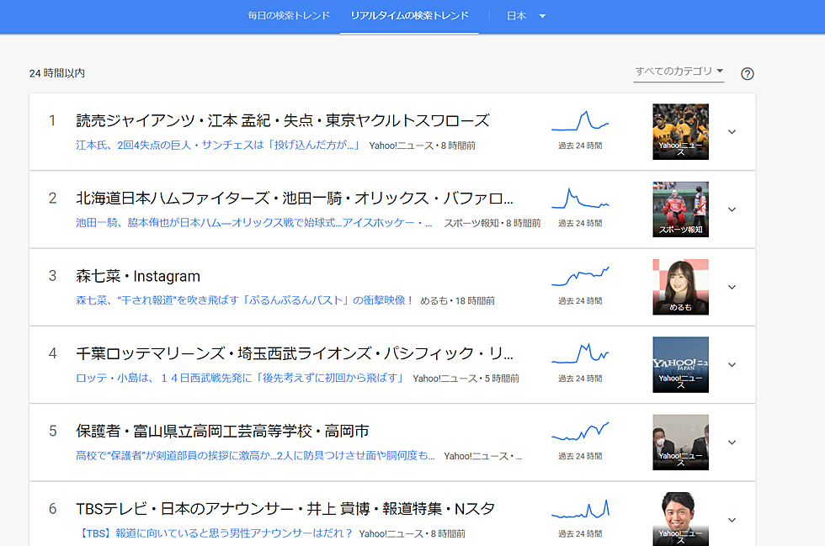Expand the 保護者 富山県立高岡工芸 trend row chevron
Viewport: 825px width, 546px height.
(x=732, y=443)
